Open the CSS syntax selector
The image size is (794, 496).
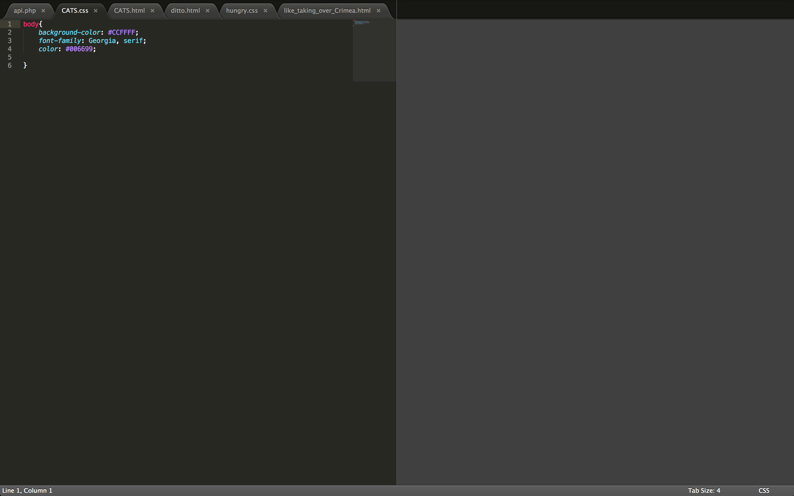pos(764,490)
